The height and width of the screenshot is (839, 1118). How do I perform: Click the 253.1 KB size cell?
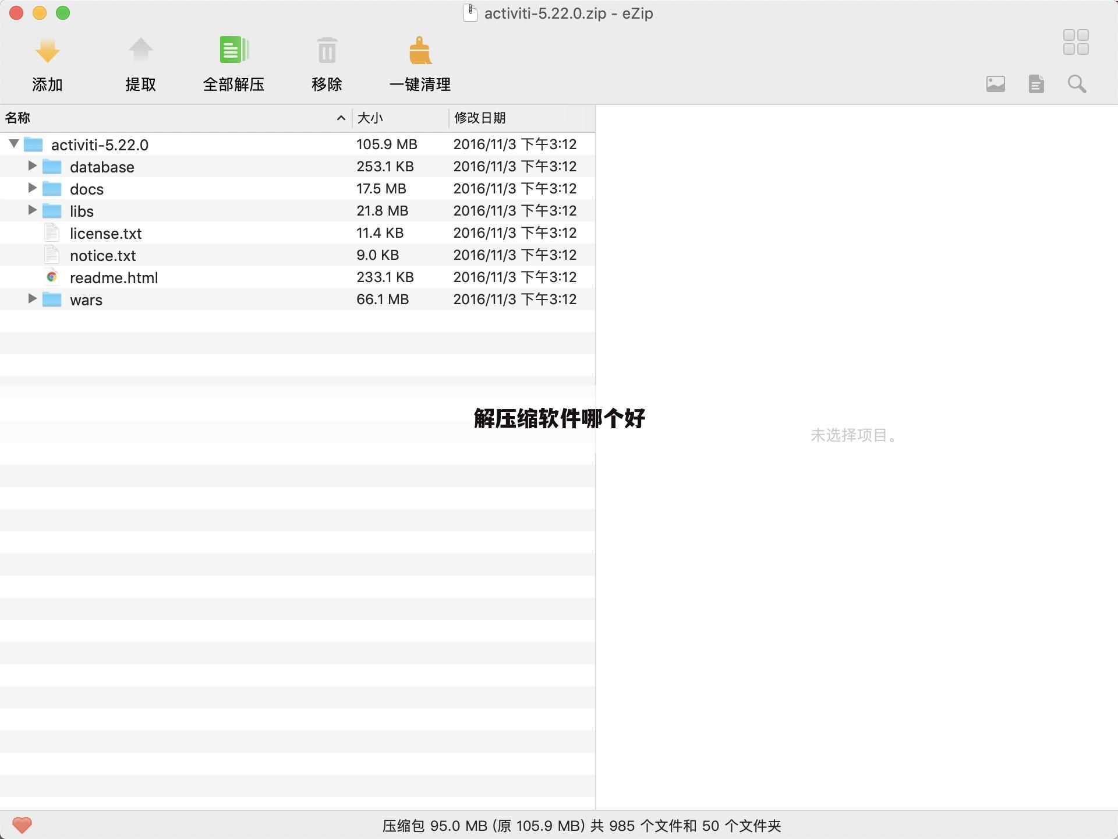[385, 166]
